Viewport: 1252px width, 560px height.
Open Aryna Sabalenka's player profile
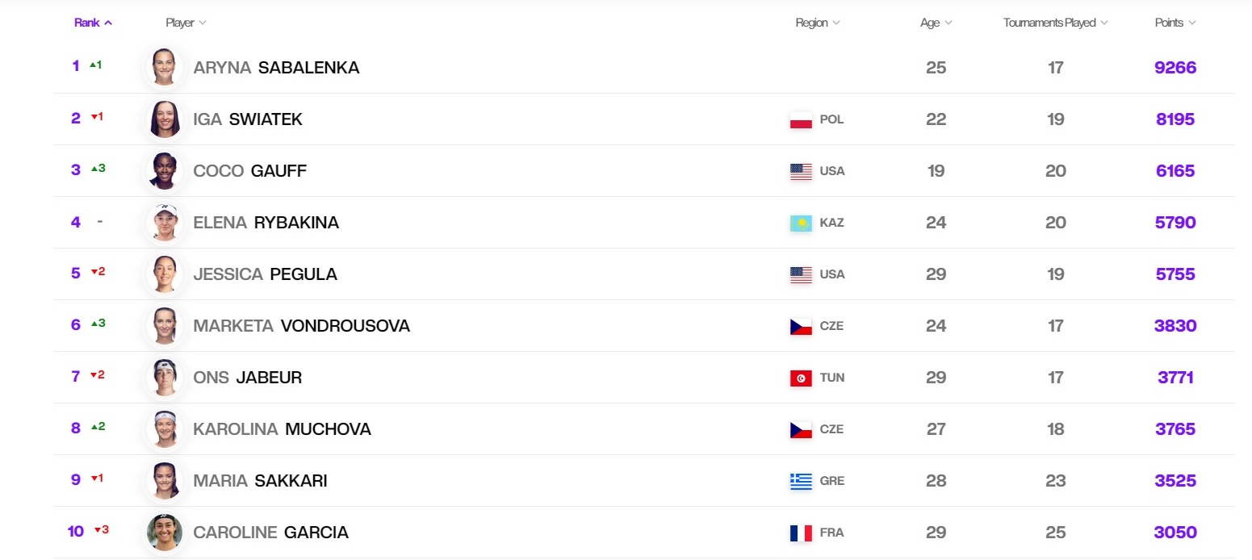point(276,68)
